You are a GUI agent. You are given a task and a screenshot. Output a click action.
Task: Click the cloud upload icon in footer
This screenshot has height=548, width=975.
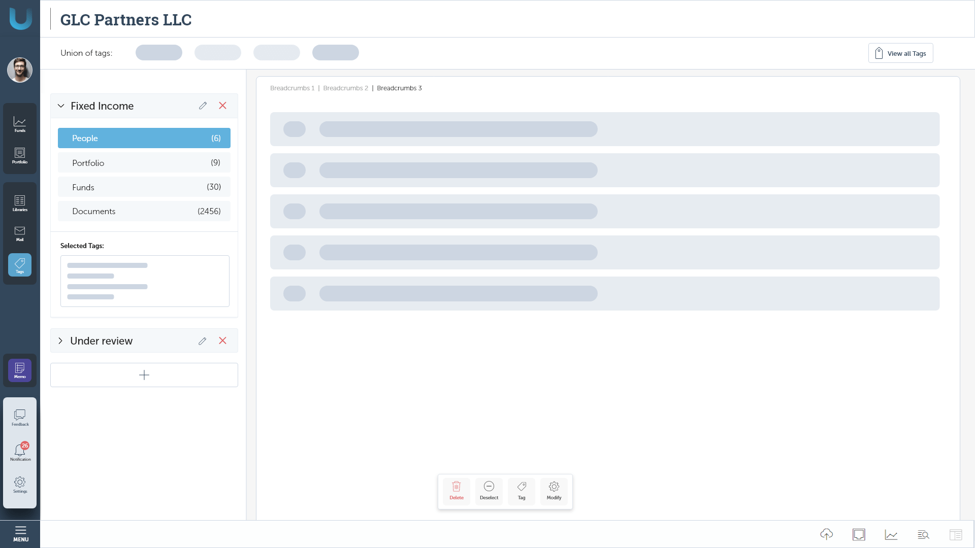pyautogui.click(x=826, y=534)
